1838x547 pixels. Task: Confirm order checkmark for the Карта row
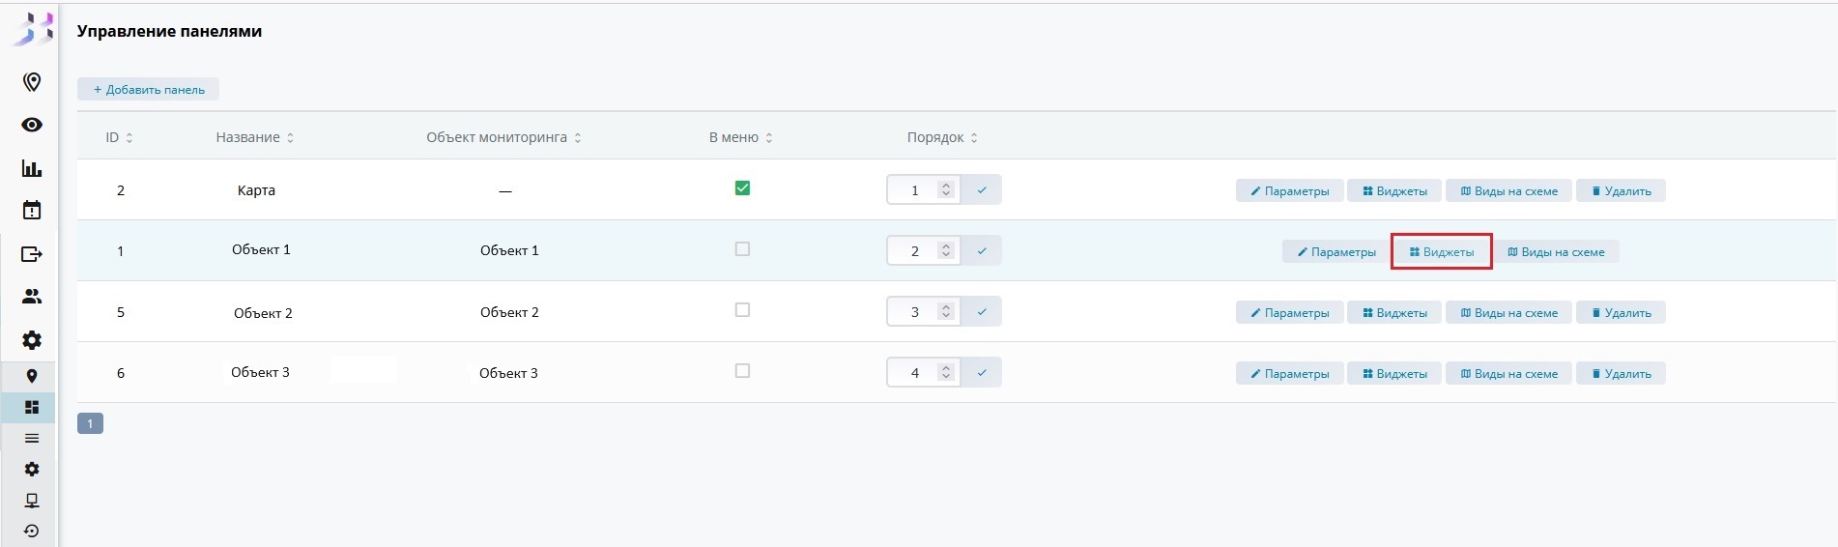click(982, 190)
